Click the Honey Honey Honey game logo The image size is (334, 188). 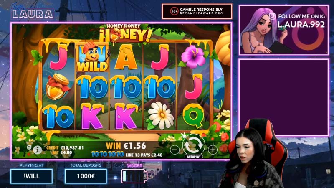(x=126, y=33)
